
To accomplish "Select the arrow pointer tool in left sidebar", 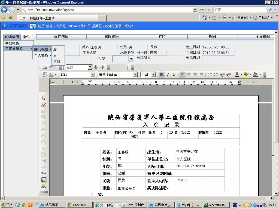I will (43, 97).
